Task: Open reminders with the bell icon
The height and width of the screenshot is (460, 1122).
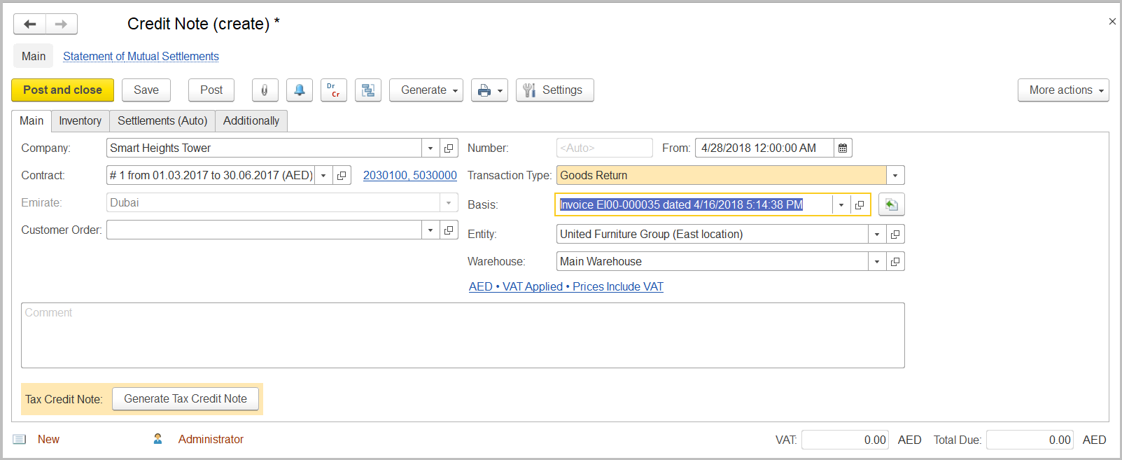Action: tap(299, 90)
